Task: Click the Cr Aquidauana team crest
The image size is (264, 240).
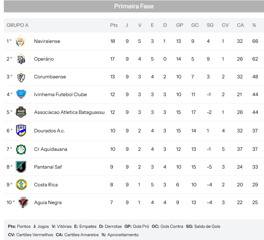Action: point(21,149)
